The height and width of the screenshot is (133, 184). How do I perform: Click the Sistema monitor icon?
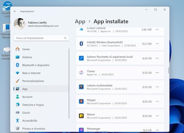pyautogui.click(x=17, y=57)
